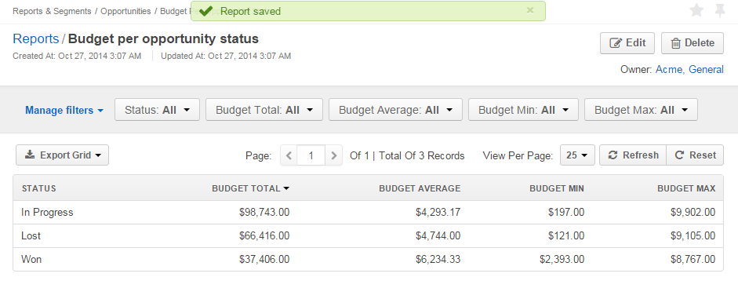
Task: Open owner General link
Action: click(706, 70)
